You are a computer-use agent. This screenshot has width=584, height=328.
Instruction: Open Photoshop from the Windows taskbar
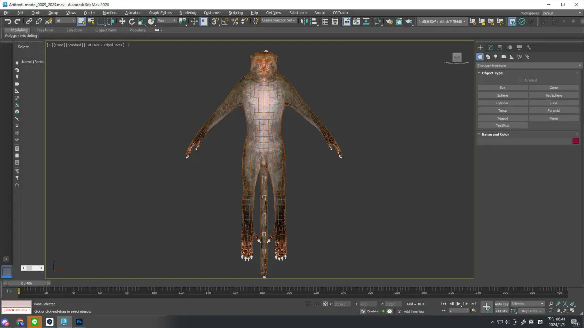tap(79, 322)
